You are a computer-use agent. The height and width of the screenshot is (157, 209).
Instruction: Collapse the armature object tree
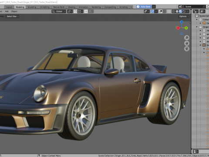[x=200, y=45]
